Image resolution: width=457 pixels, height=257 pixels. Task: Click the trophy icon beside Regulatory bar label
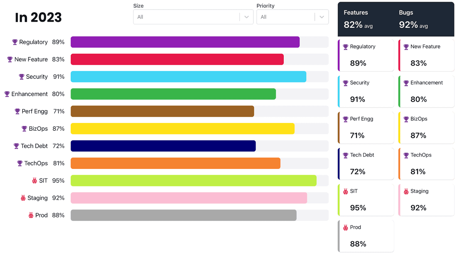pyautogui.click(x=15, y=42)
